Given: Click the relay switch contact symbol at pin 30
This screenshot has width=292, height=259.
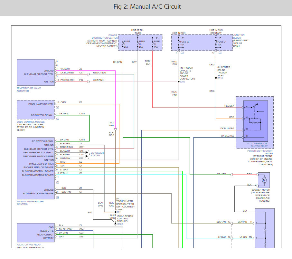Looking at the screenshot, I should click(x=254, y=106).
